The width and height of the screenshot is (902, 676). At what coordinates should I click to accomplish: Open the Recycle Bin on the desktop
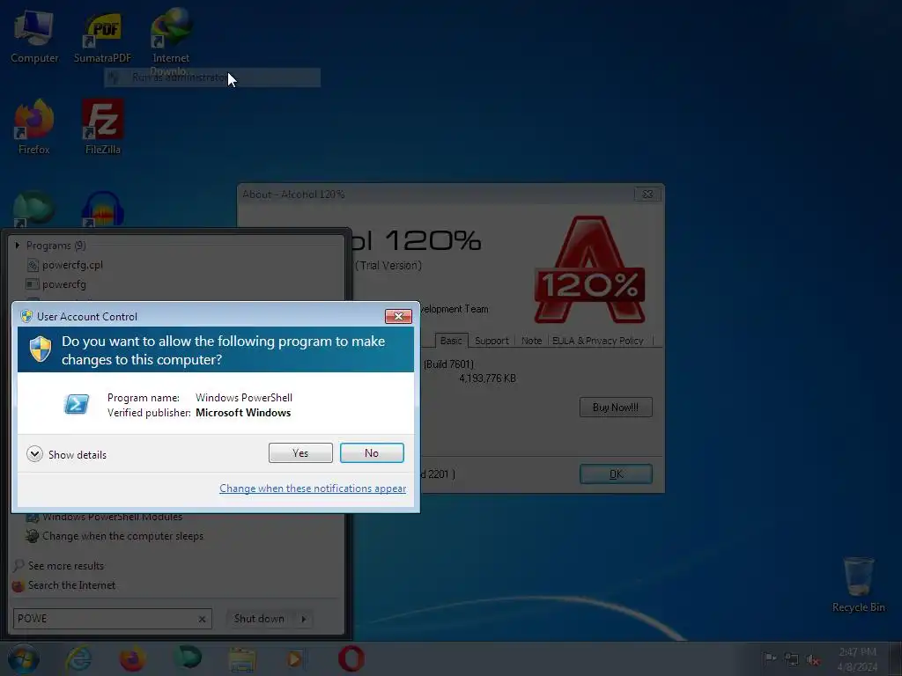[x=858, y=585]
